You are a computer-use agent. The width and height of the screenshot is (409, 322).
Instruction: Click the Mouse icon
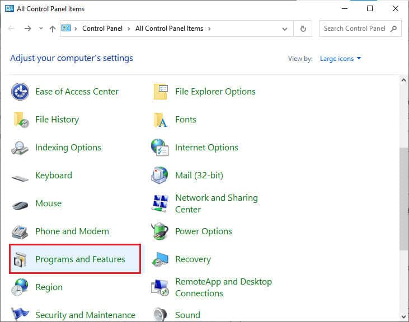click(20, 205)
